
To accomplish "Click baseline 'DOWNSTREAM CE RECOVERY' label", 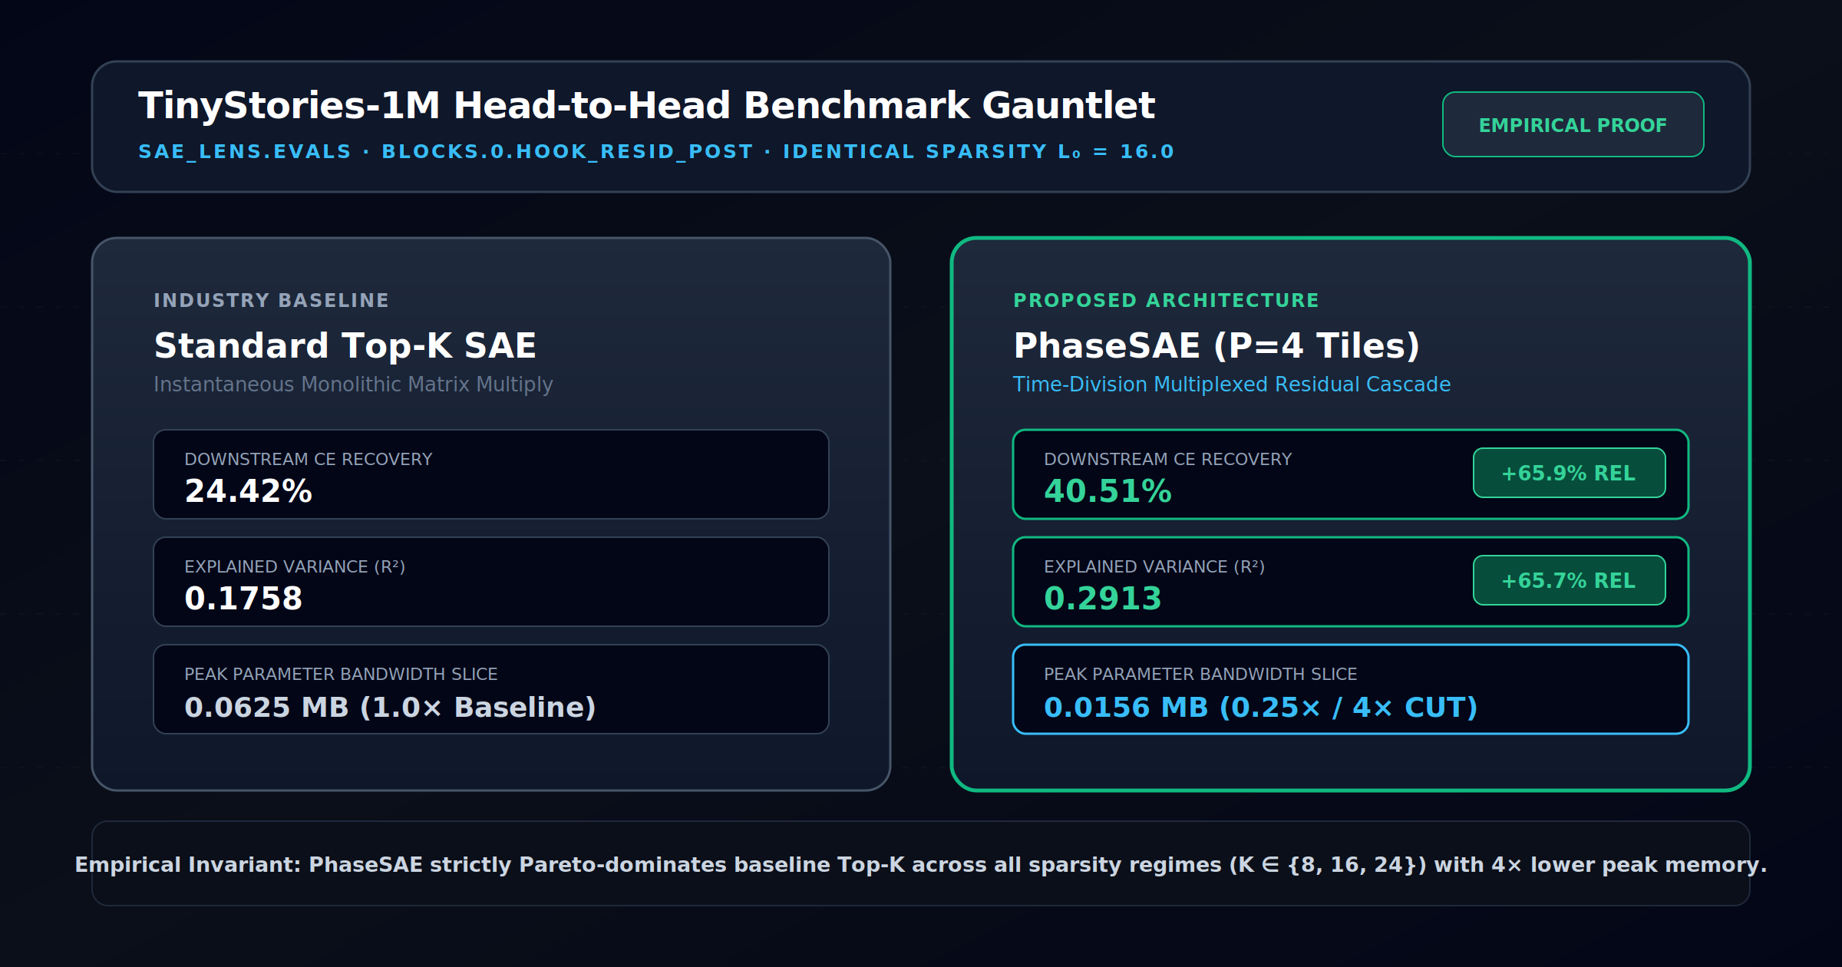I will 309,459.
